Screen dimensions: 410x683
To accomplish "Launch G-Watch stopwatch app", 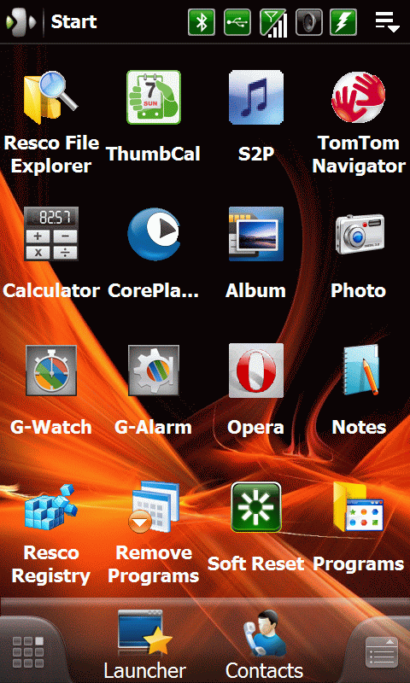I will [51, 371].
